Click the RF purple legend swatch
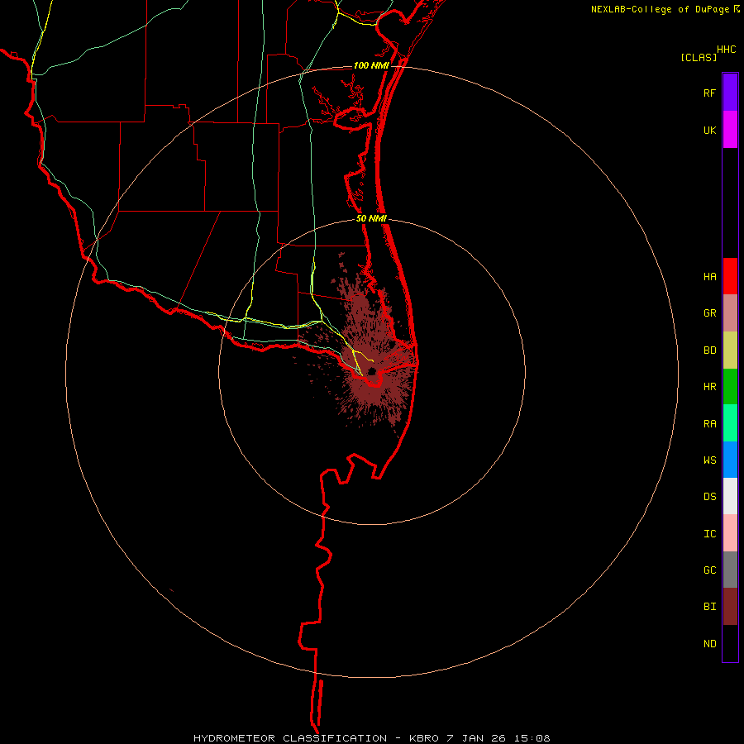 tap(730, 93)
